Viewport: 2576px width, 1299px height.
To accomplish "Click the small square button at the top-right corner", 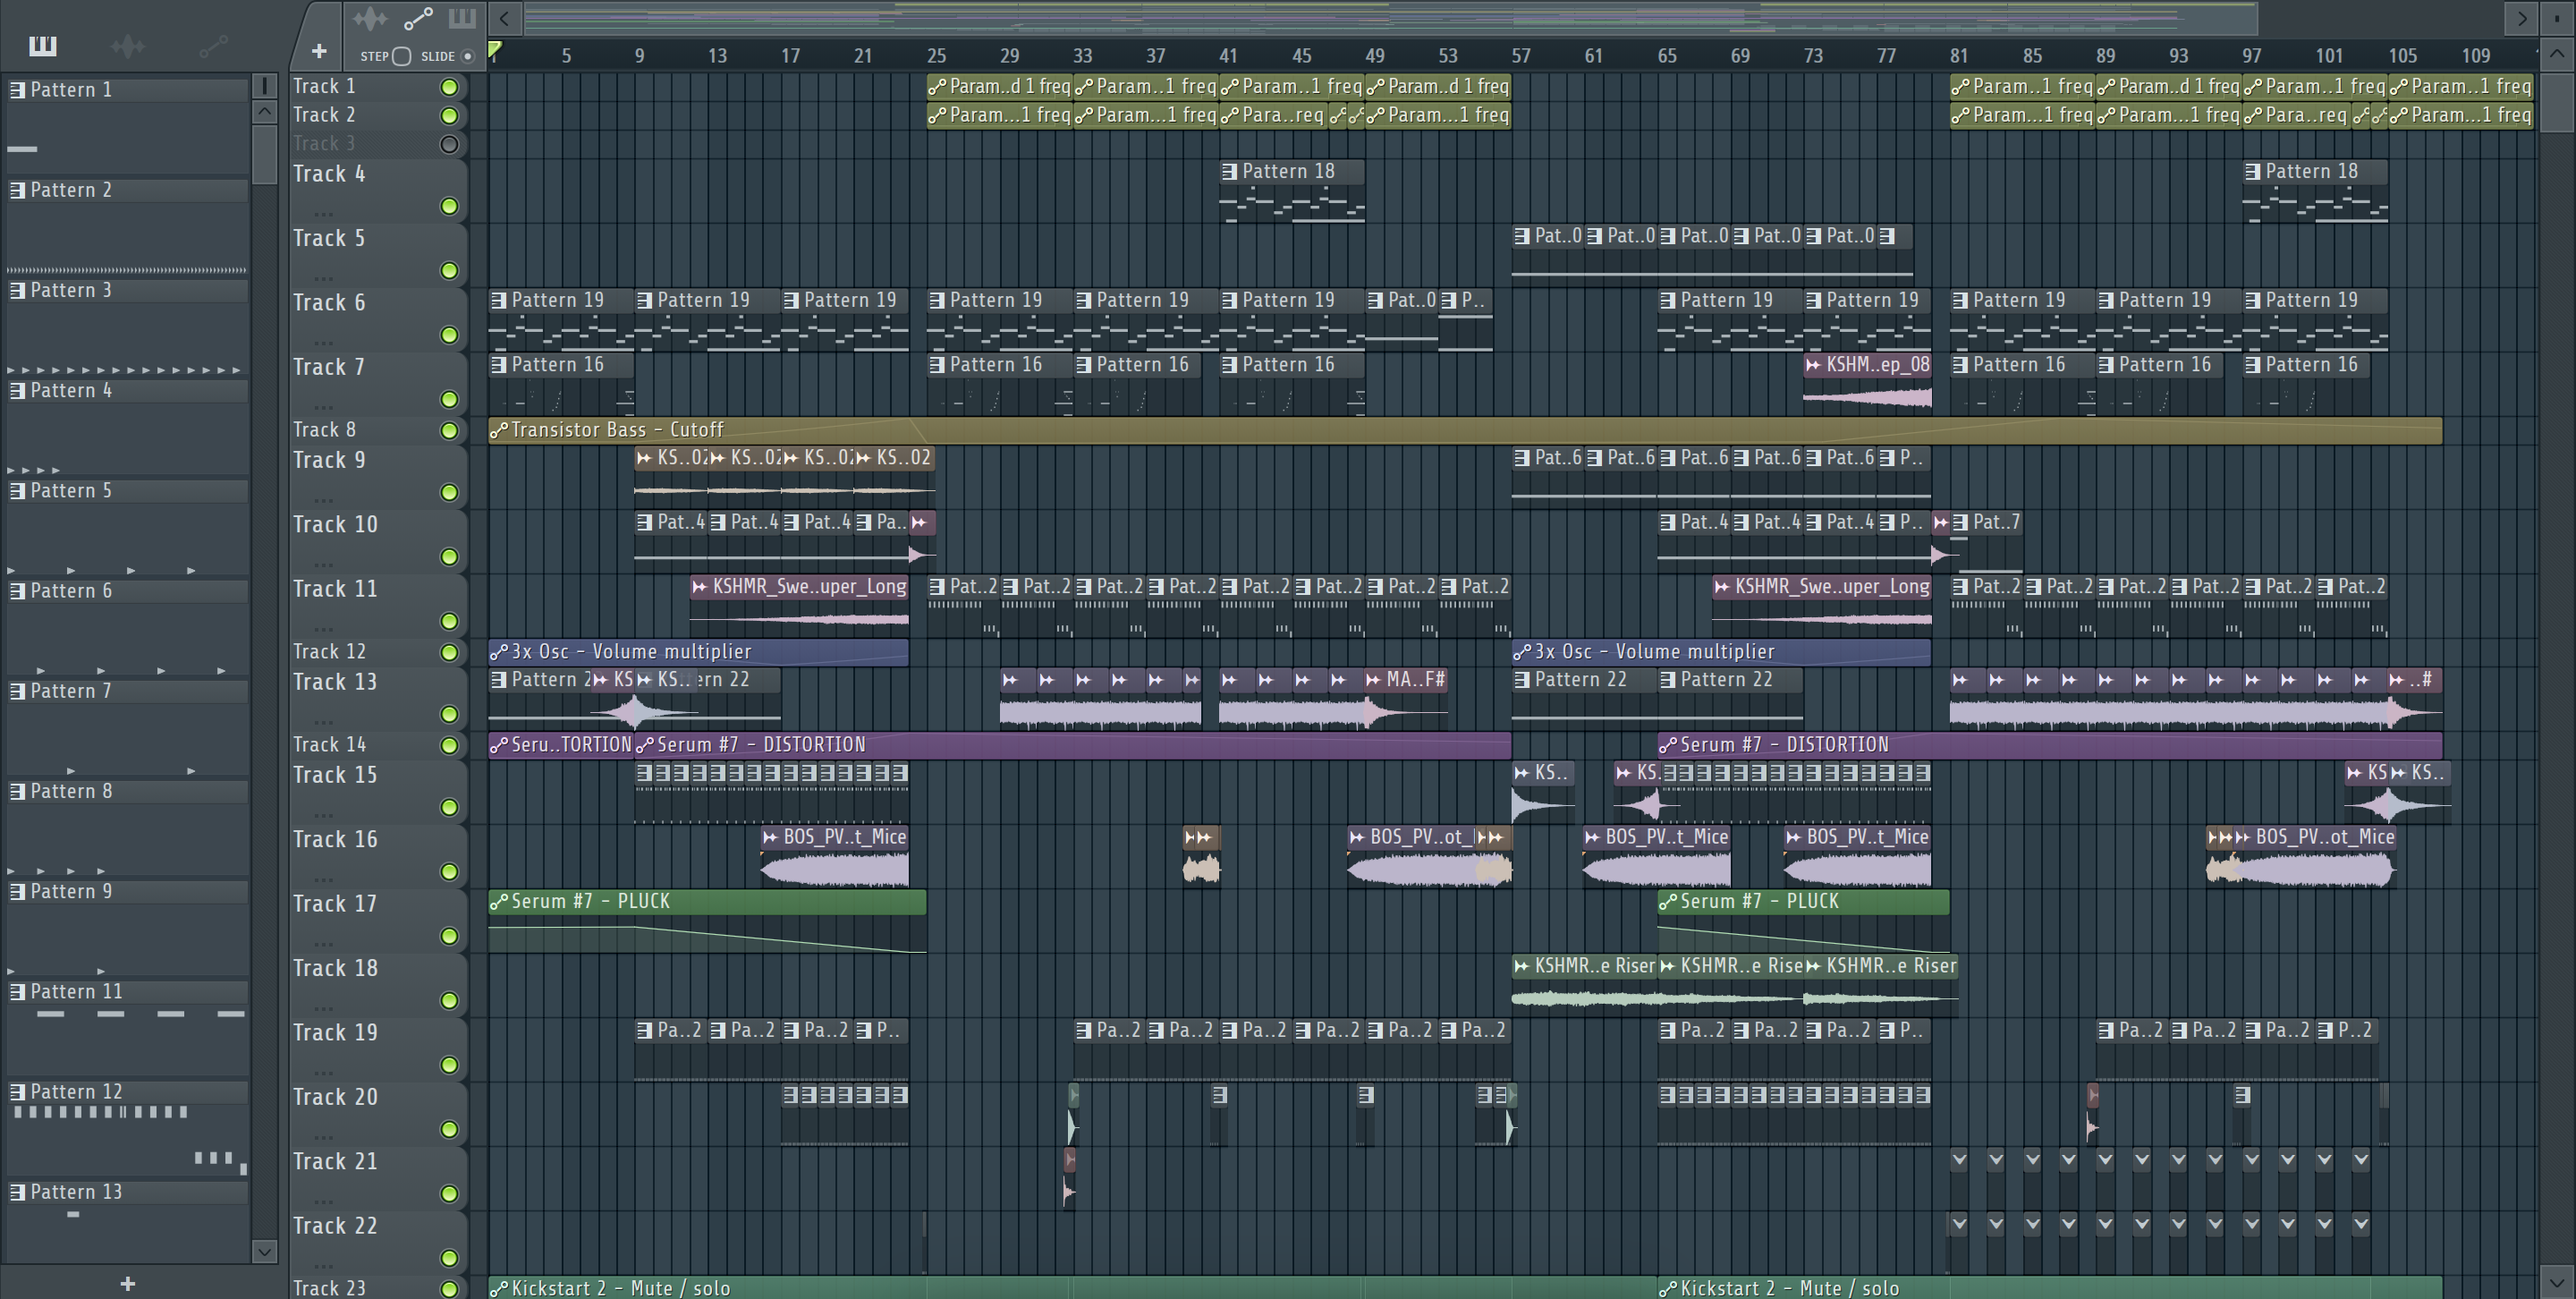I will click(x=2557, y=18).
